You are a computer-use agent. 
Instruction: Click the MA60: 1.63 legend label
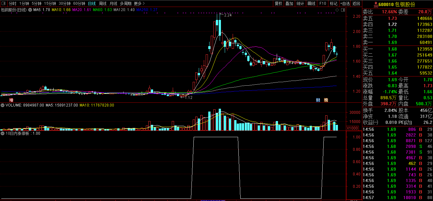[x=102, y=10]
